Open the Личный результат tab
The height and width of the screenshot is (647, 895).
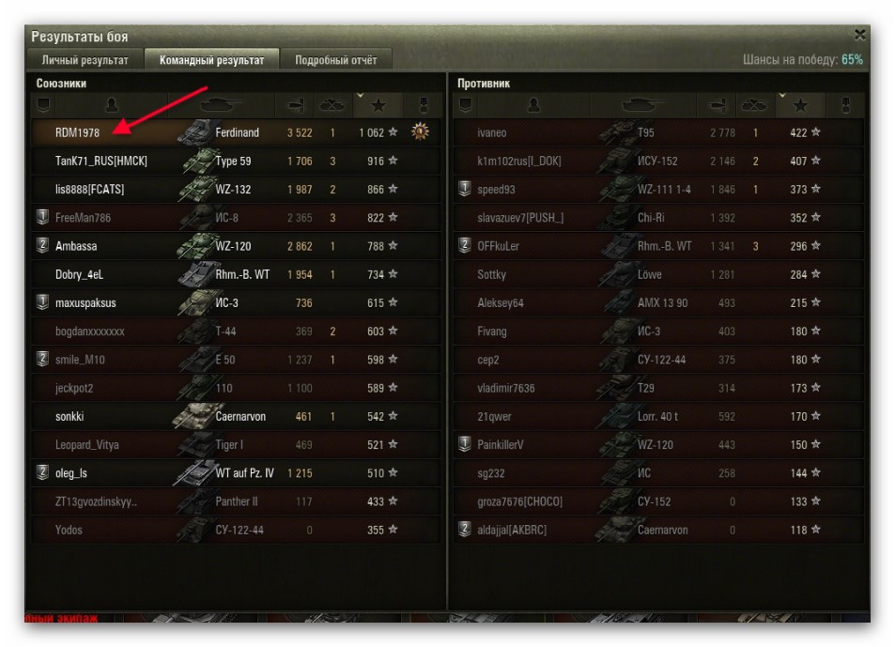click(x=85, y=59)
